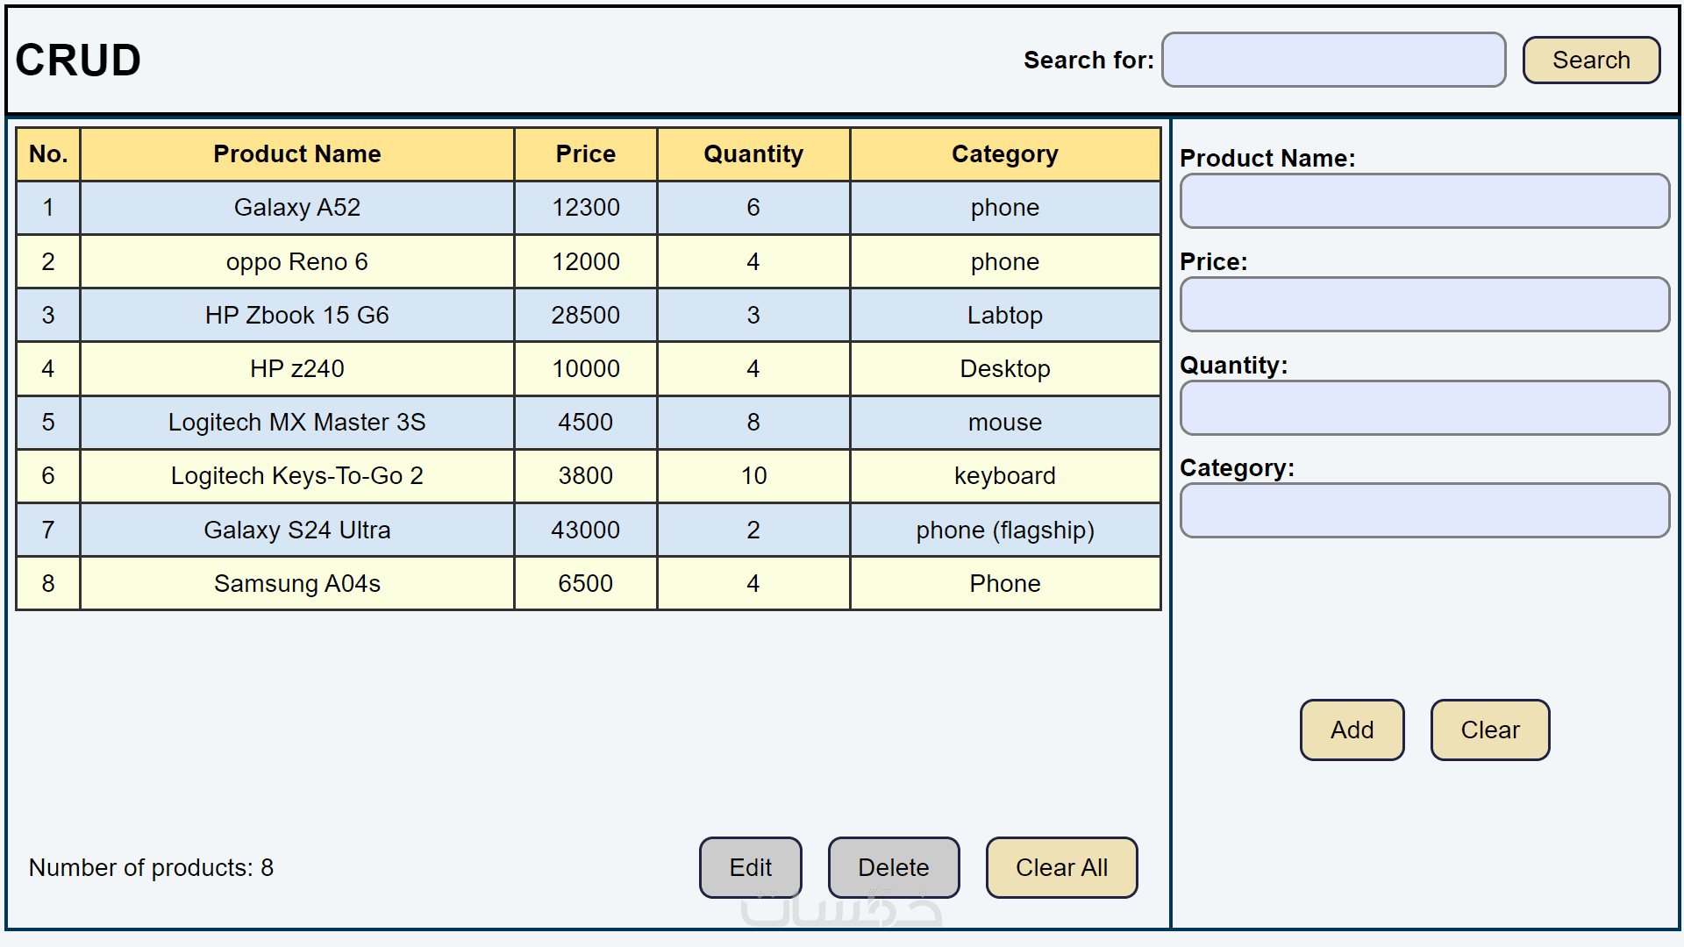Select the oppo Reno 6 row
Image resolution: width=1684 pixels, height=947 pixels.
(296, 261)
